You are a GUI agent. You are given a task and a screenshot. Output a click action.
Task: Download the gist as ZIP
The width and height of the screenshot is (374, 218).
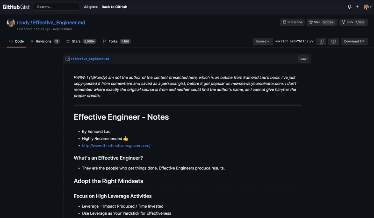tap(354, 41)
